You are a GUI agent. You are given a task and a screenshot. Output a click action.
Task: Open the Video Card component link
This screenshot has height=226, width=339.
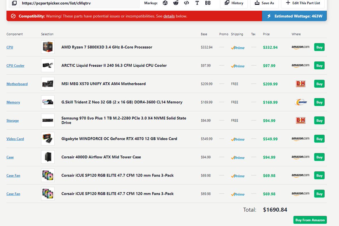coord(15,139)
